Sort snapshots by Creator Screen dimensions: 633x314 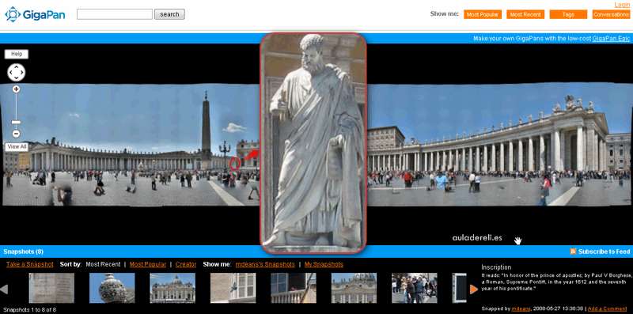coord(186,264)
